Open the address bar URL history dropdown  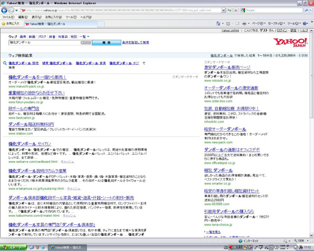223,10
